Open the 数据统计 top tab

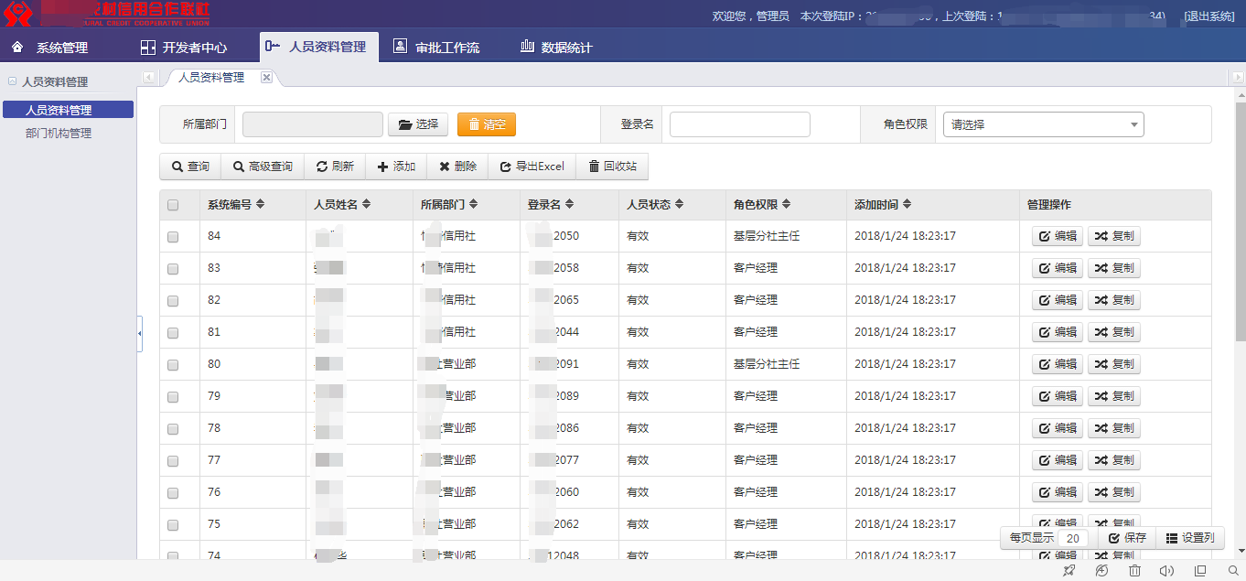556,48
